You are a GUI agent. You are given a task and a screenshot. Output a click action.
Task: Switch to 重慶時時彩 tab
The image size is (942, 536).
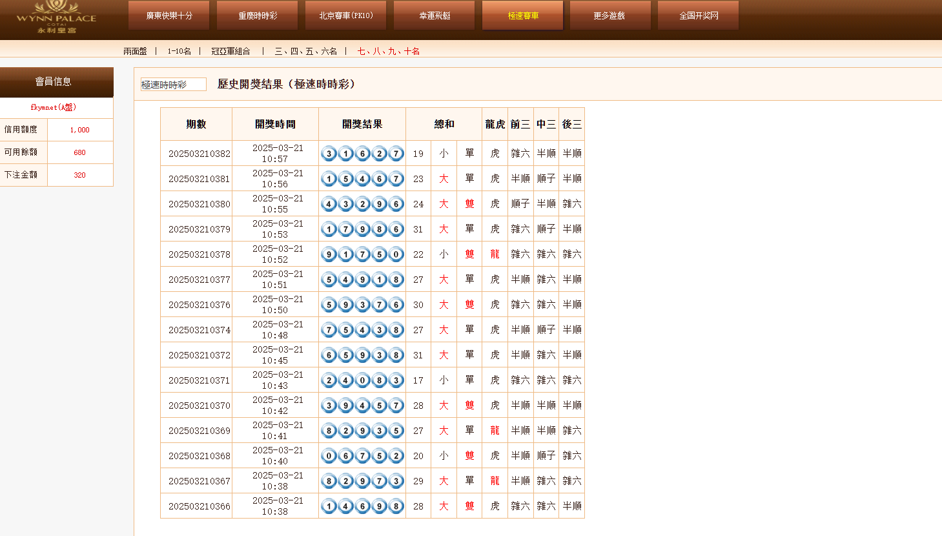point(257,15)
